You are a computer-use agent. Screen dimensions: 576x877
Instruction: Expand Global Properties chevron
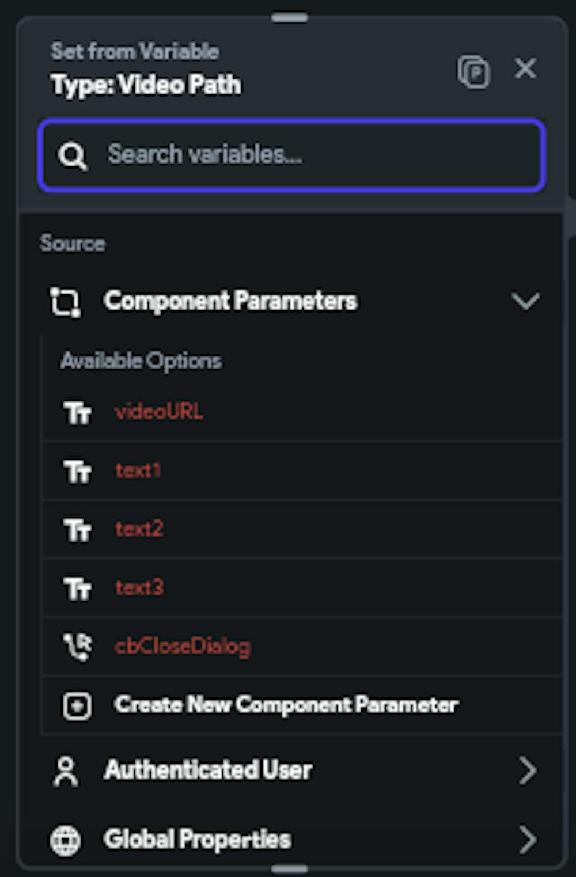527,840
